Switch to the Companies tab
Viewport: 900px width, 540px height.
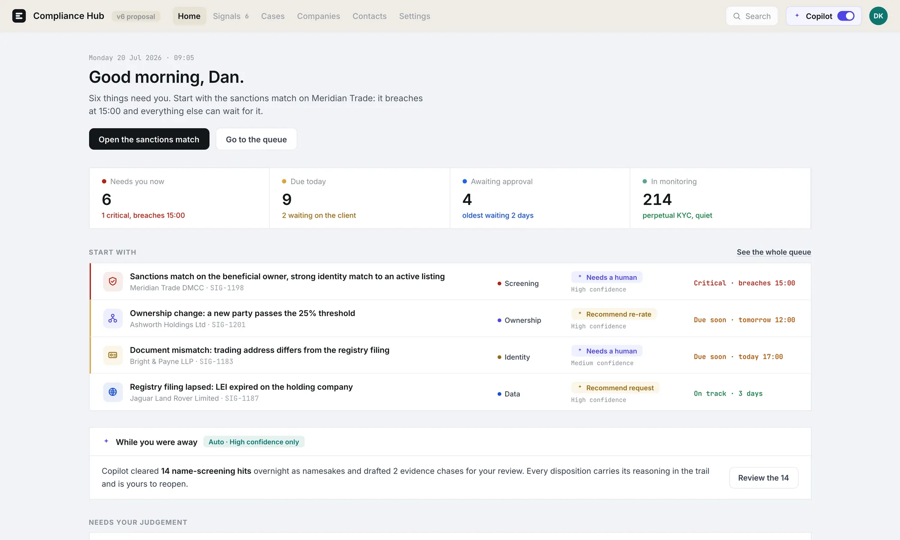tap(319, 16)
